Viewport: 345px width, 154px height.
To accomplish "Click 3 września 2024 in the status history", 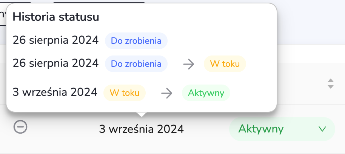I will pos(55,92).
